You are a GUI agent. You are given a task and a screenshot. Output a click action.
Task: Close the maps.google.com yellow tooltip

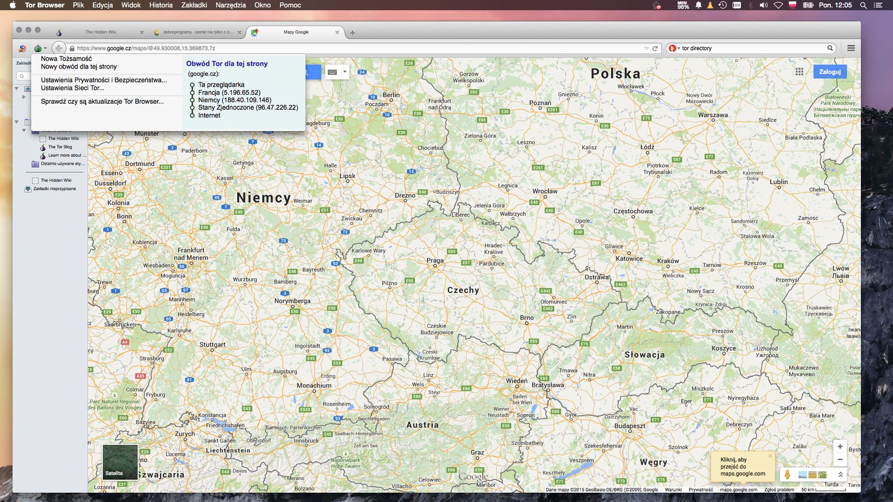point(770,456)
